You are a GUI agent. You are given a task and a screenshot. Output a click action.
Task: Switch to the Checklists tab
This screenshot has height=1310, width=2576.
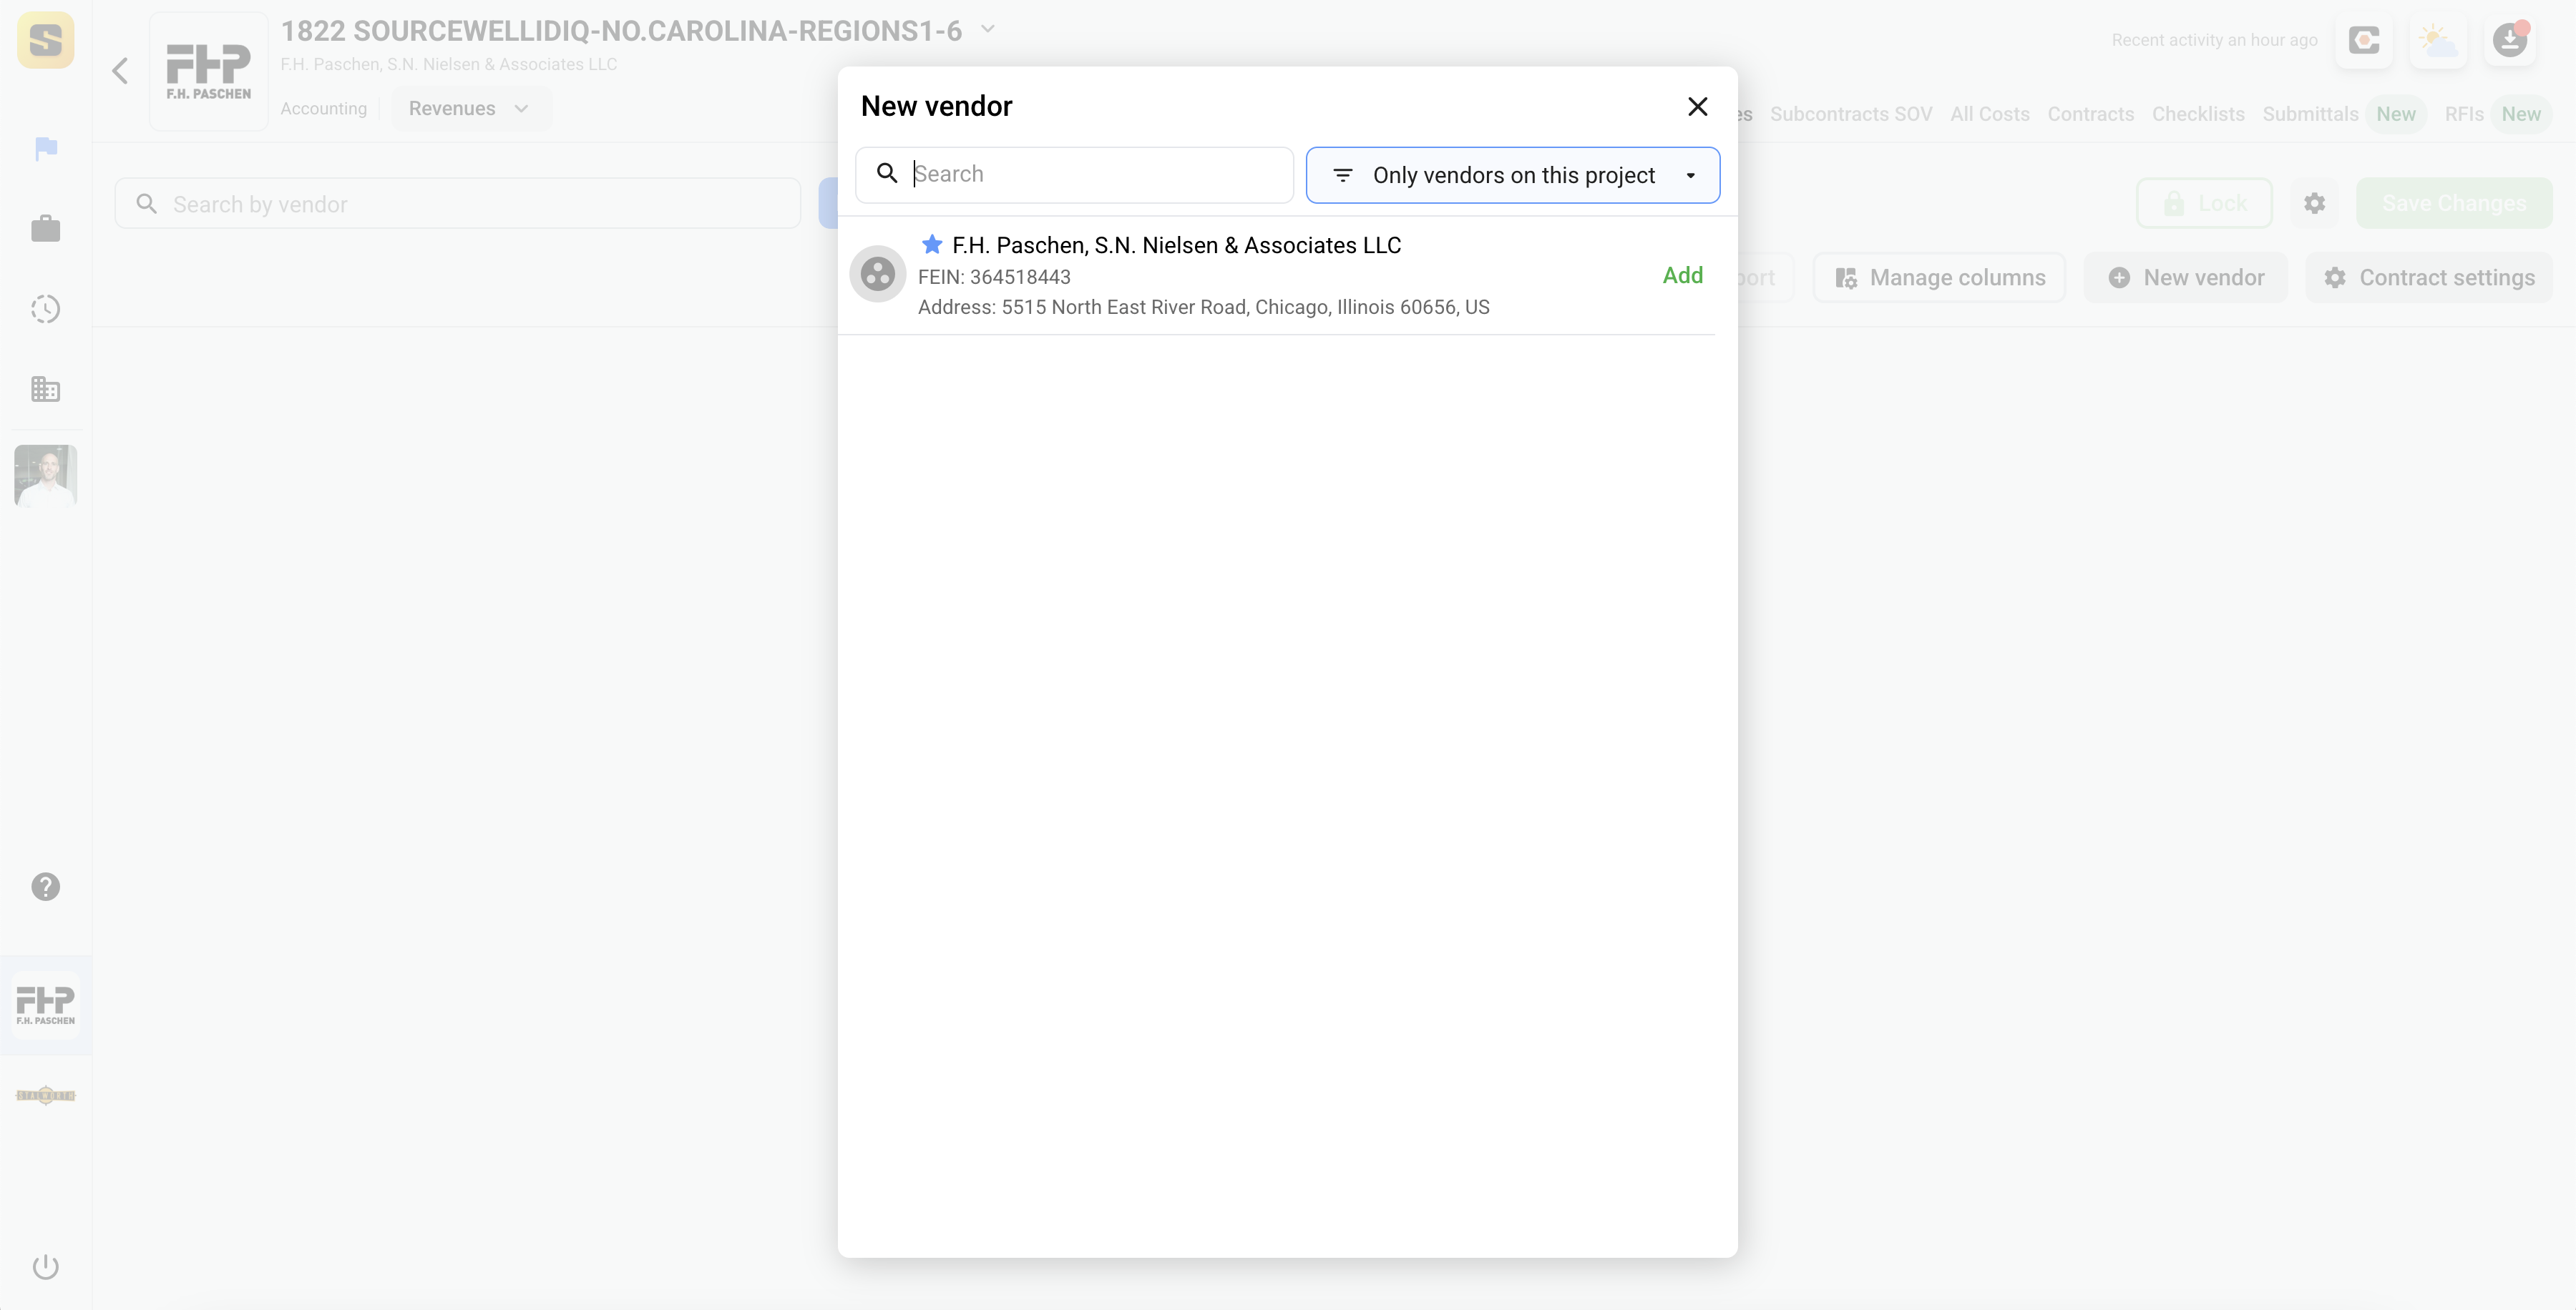click(2198, 114)
